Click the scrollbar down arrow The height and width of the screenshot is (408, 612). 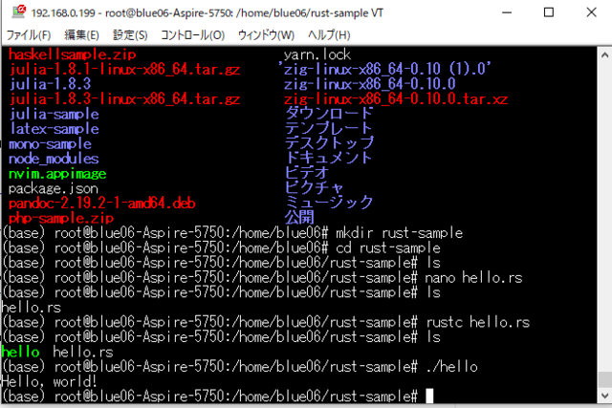[604, 396]
